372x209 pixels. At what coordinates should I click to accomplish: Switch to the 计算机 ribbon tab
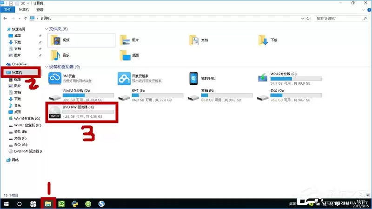click(24, 10)
